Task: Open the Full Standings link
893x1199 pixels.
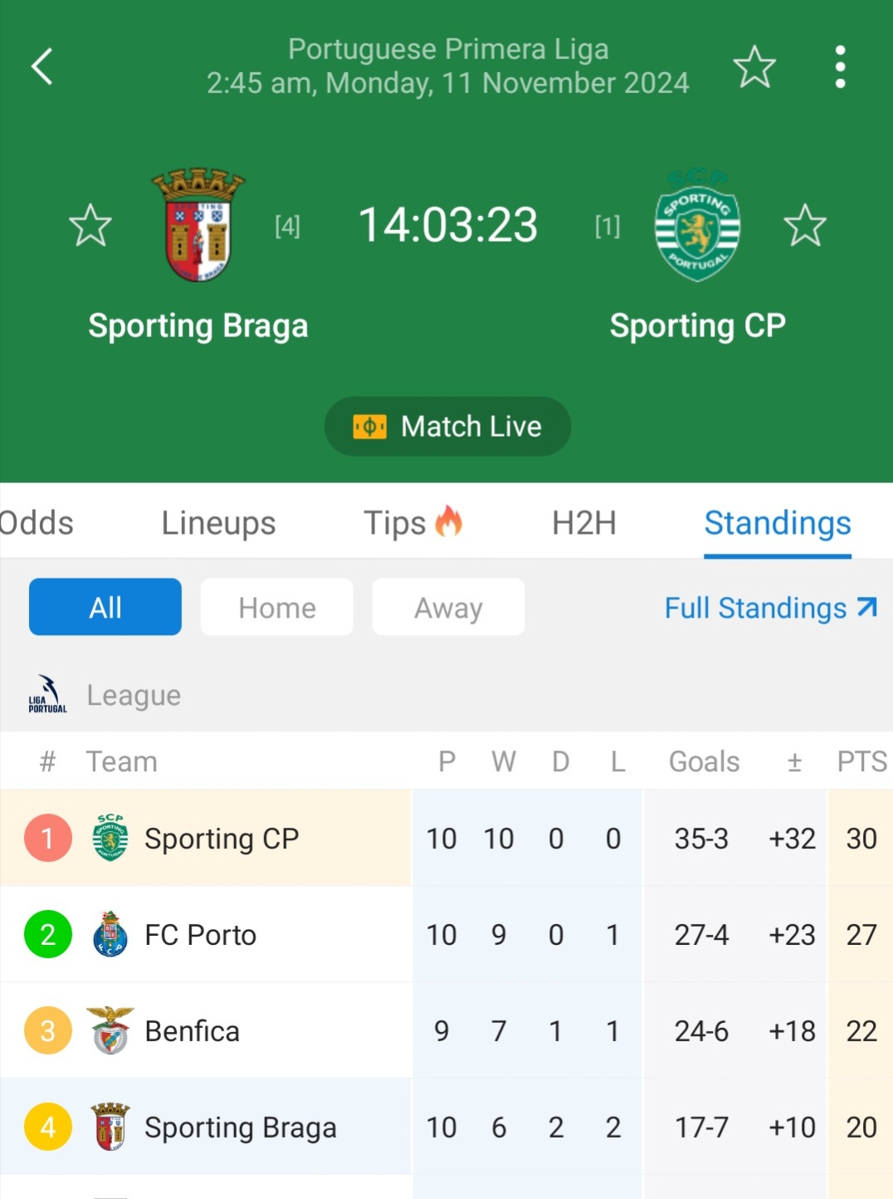Action: 770,608
